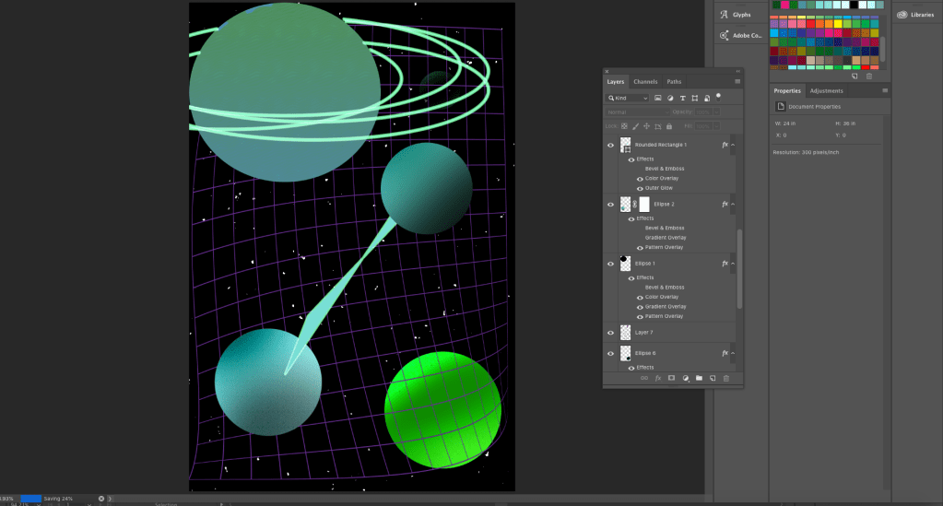
Task: Click the add layer mask icon
Action: pyautogui.click(x=672, y=378)
